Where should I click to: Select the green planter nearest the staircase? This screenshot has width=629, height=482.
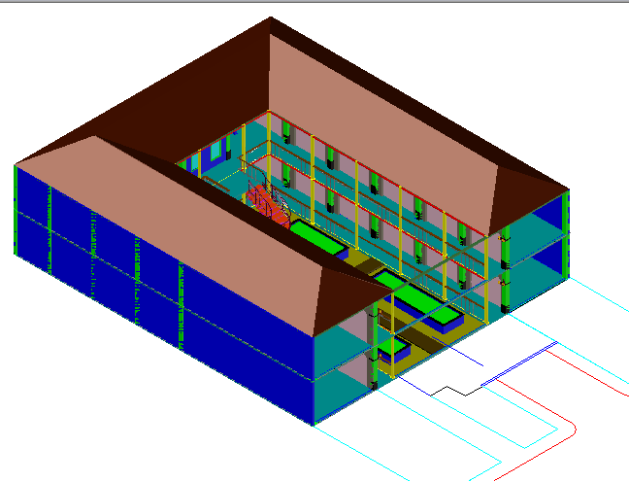coord(317,236)
